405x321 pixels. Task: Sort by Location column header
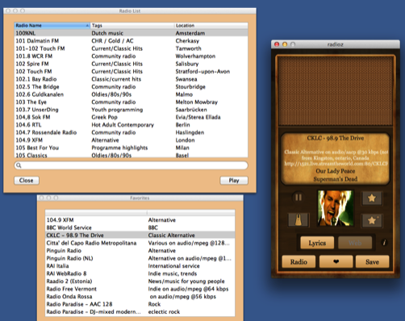pyautogui.click(x=211, y=26)
